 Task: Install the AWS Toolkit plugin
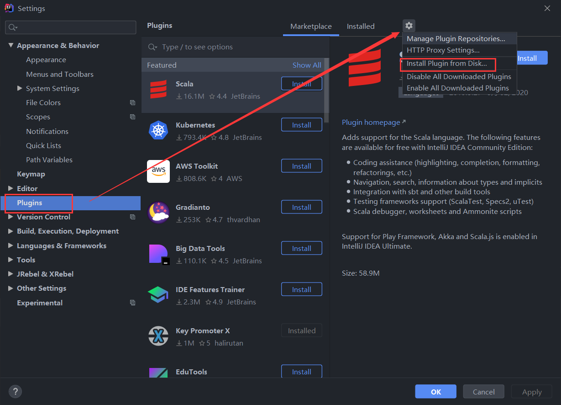coord(302,166)
